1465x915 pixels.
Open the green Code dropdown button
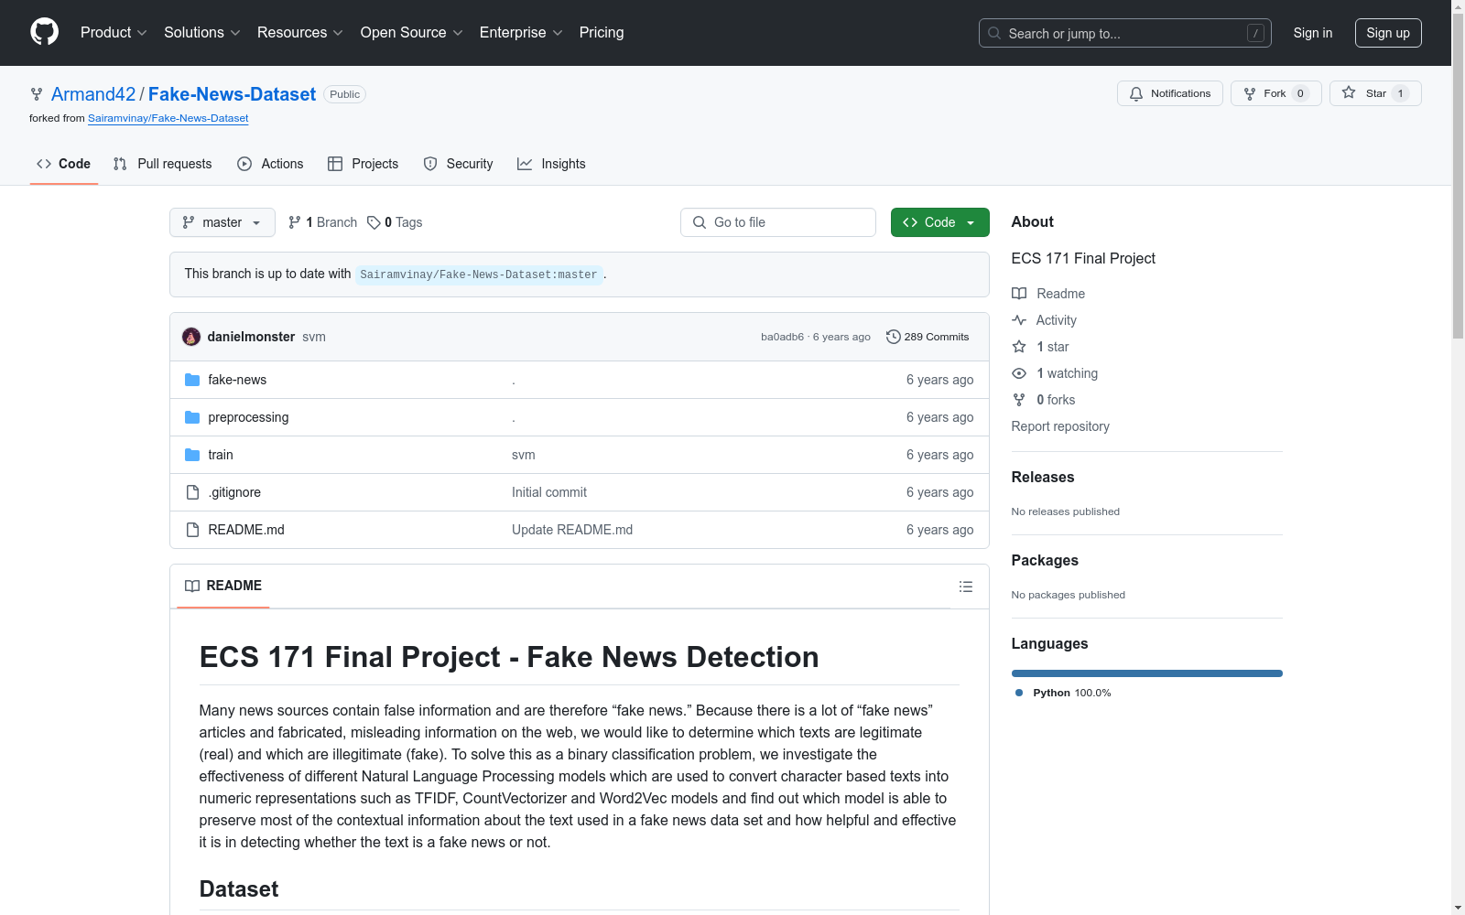[x=940, y=222]
